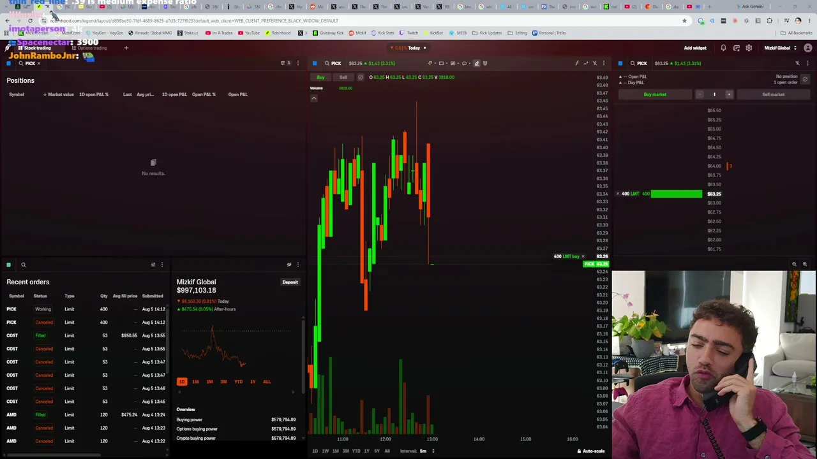
Task: Click Sell market in order ladder
Action: pyautogui.click(x=773, y=94)
